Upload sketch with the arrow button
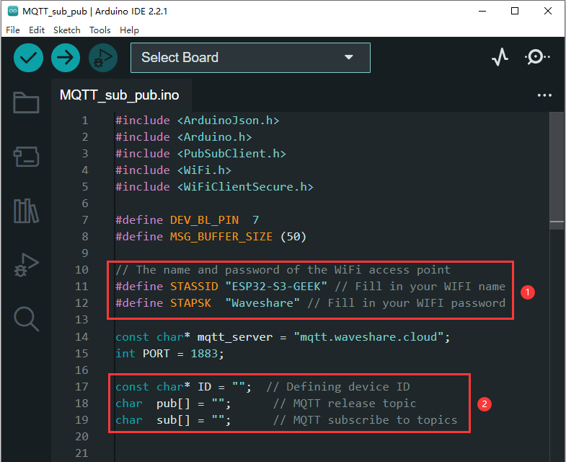 66,58
